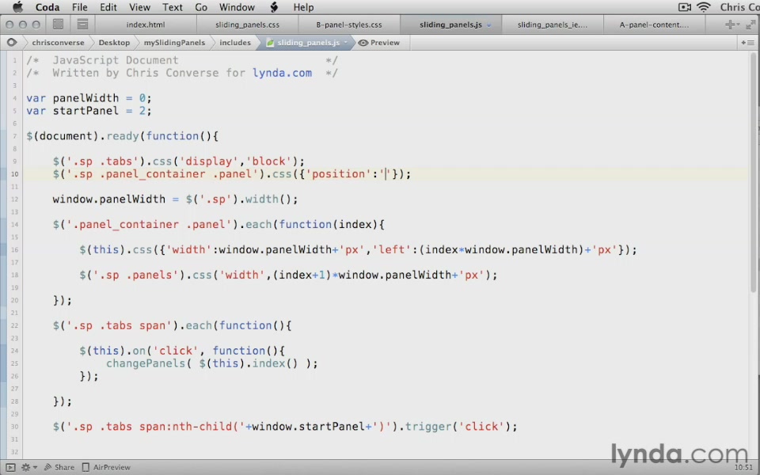760x475 pixels.
Task: Switch to the A-panel-content tab
Action: (654, 25)
